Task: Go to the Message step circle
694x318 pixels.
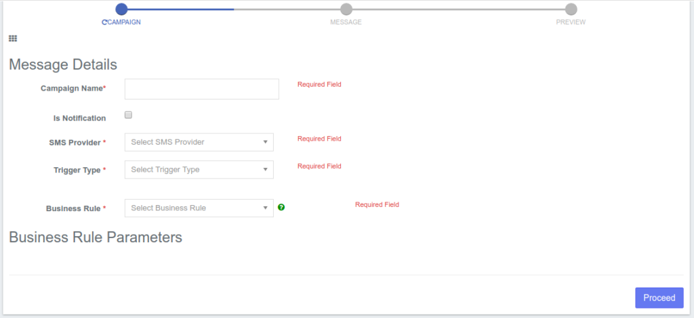Action: pos(346,9)
